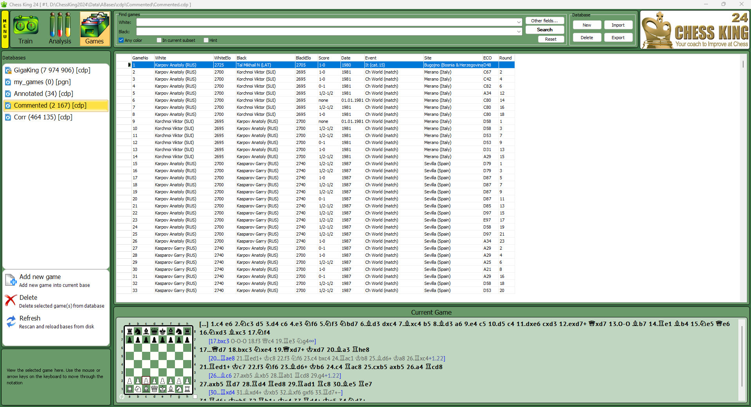Click Rescan and reload bases from disk
The width and height of the screenshot is (751, 407).
[x=57, y=327]
